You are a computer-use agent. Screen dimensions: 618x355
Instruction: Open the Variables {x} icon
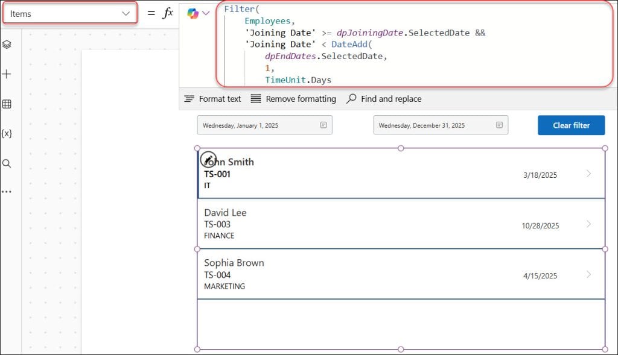tap(7, 134)
